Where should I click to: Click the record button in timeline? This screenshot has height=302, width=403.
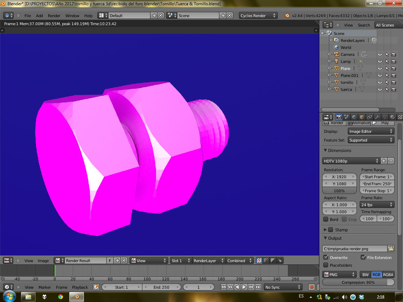click(x=311, y=287)
